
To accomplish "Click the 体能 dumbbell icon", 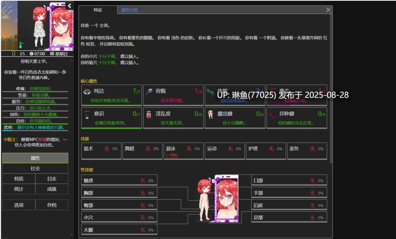I will pos(210,92).
